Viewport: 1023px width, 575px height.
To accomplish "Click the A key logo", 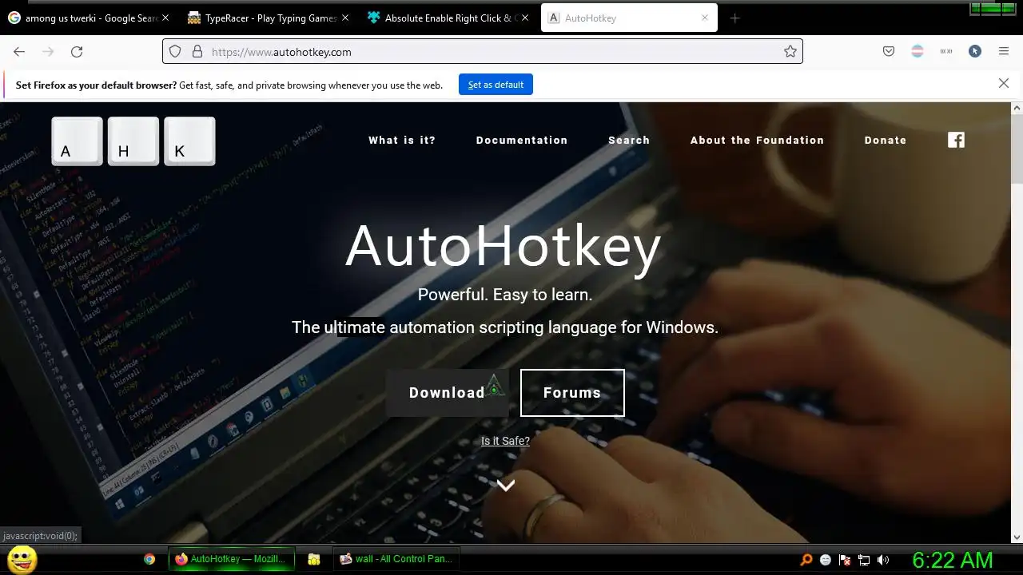I will [78, 141].
